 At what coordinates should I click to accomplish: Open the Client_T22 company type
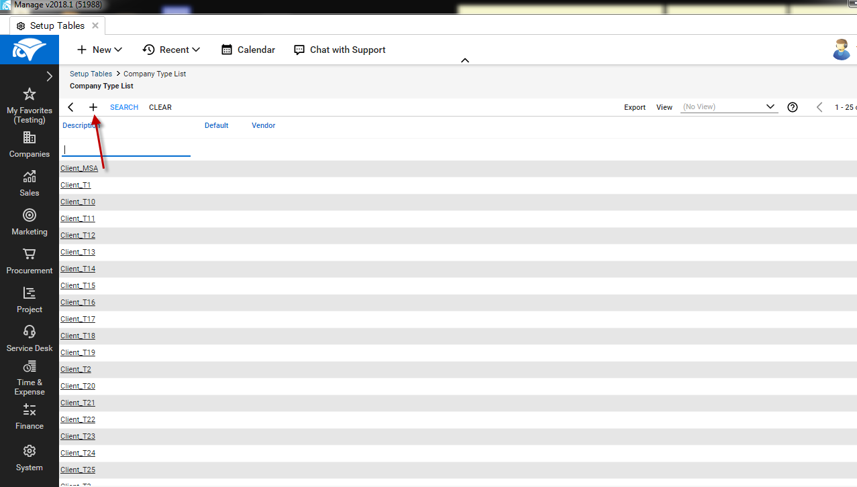tap(78, 419)
